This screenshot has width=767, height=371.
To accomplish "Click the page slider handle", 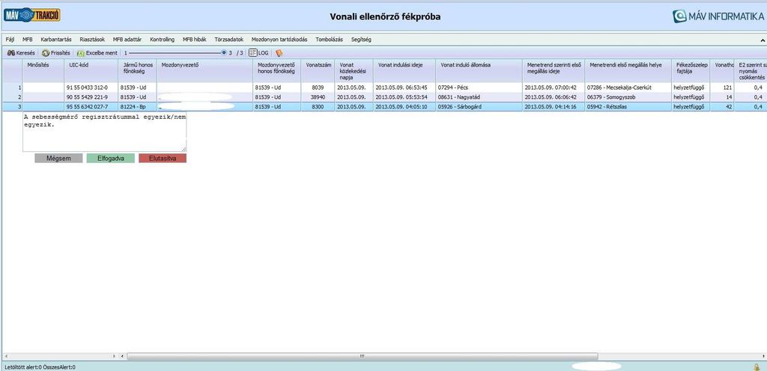I will coord(224,52).
